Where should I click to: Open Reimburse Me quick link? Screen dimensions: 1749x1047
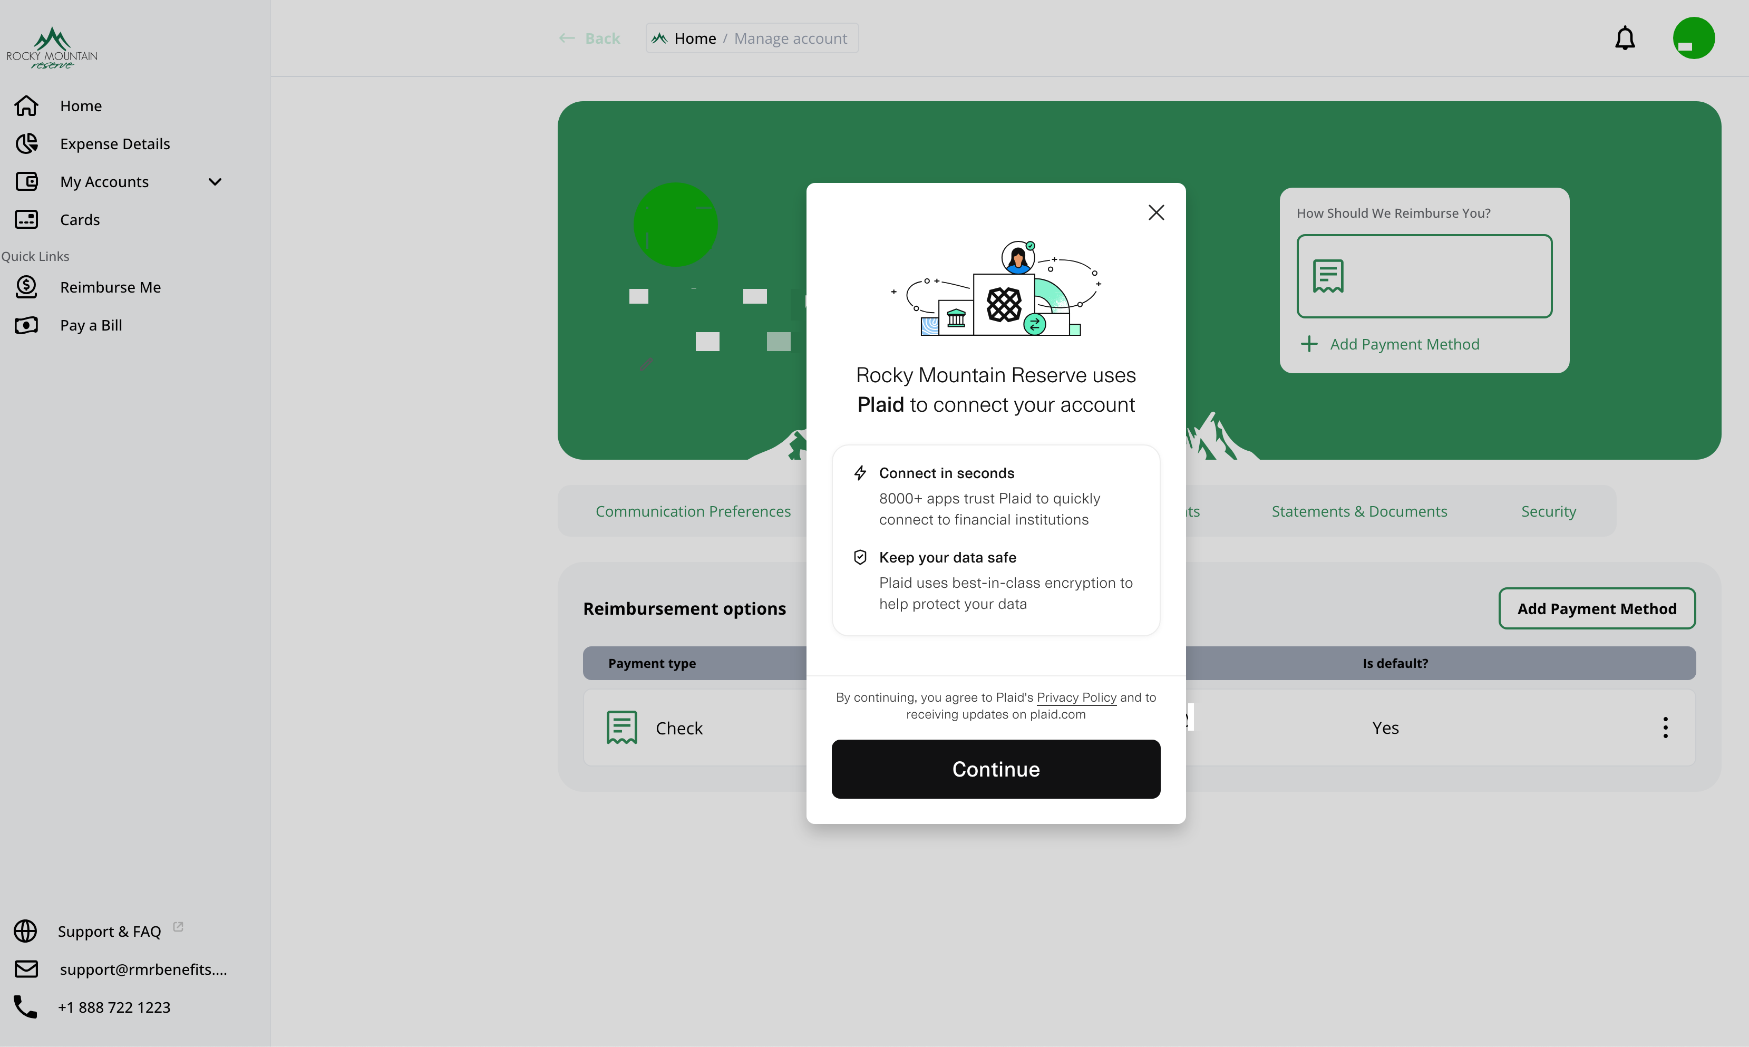point(110,287)
